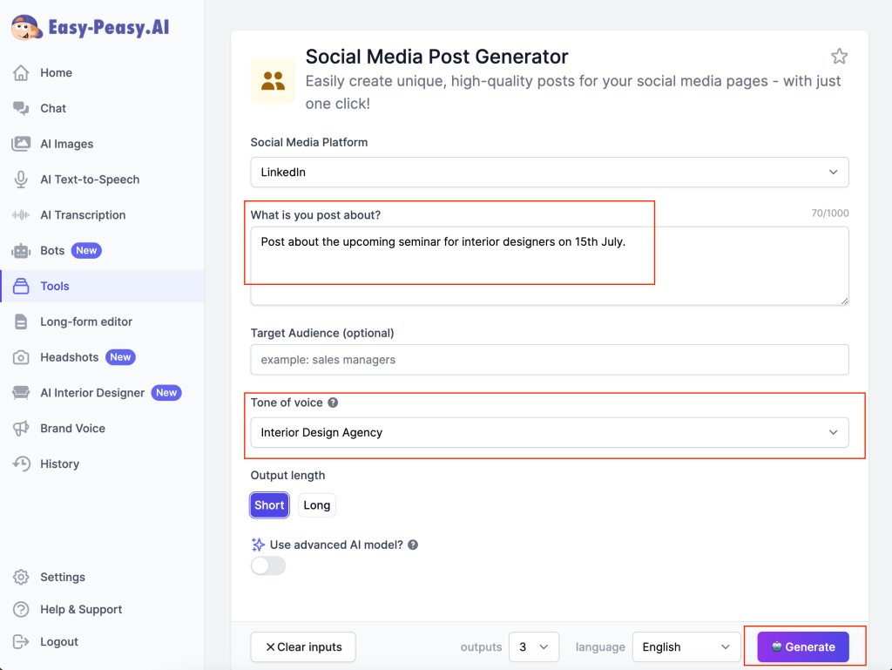Image resolution: width=892 pixels, height=670 pixels.
Task: Select Short output length
Action: (269, 505)
